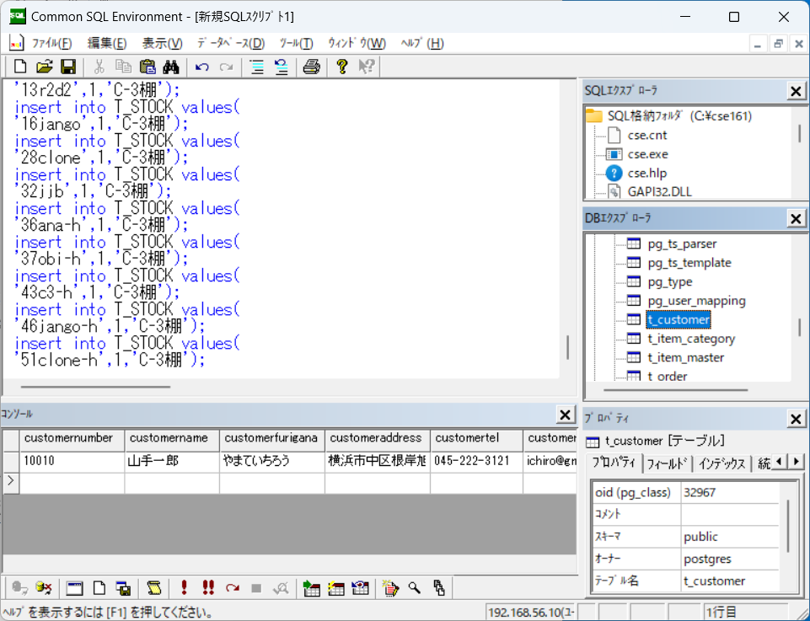Select the t_customer table in DB explorer
810x621 pixels.
(x=679, y=320)
